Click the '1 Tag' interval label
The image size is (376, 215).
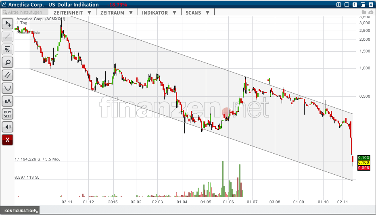[x=22, y=23]
